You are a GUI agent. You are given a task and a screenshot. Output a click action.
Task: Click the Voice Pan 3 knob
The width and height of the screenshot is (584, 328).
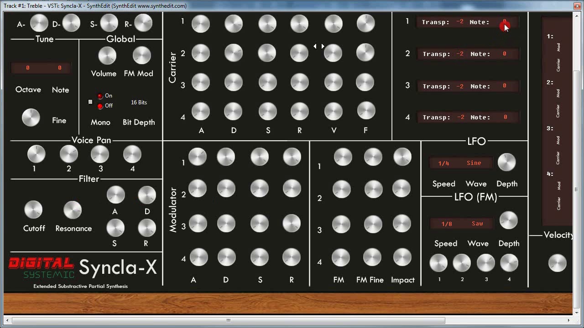100,154
